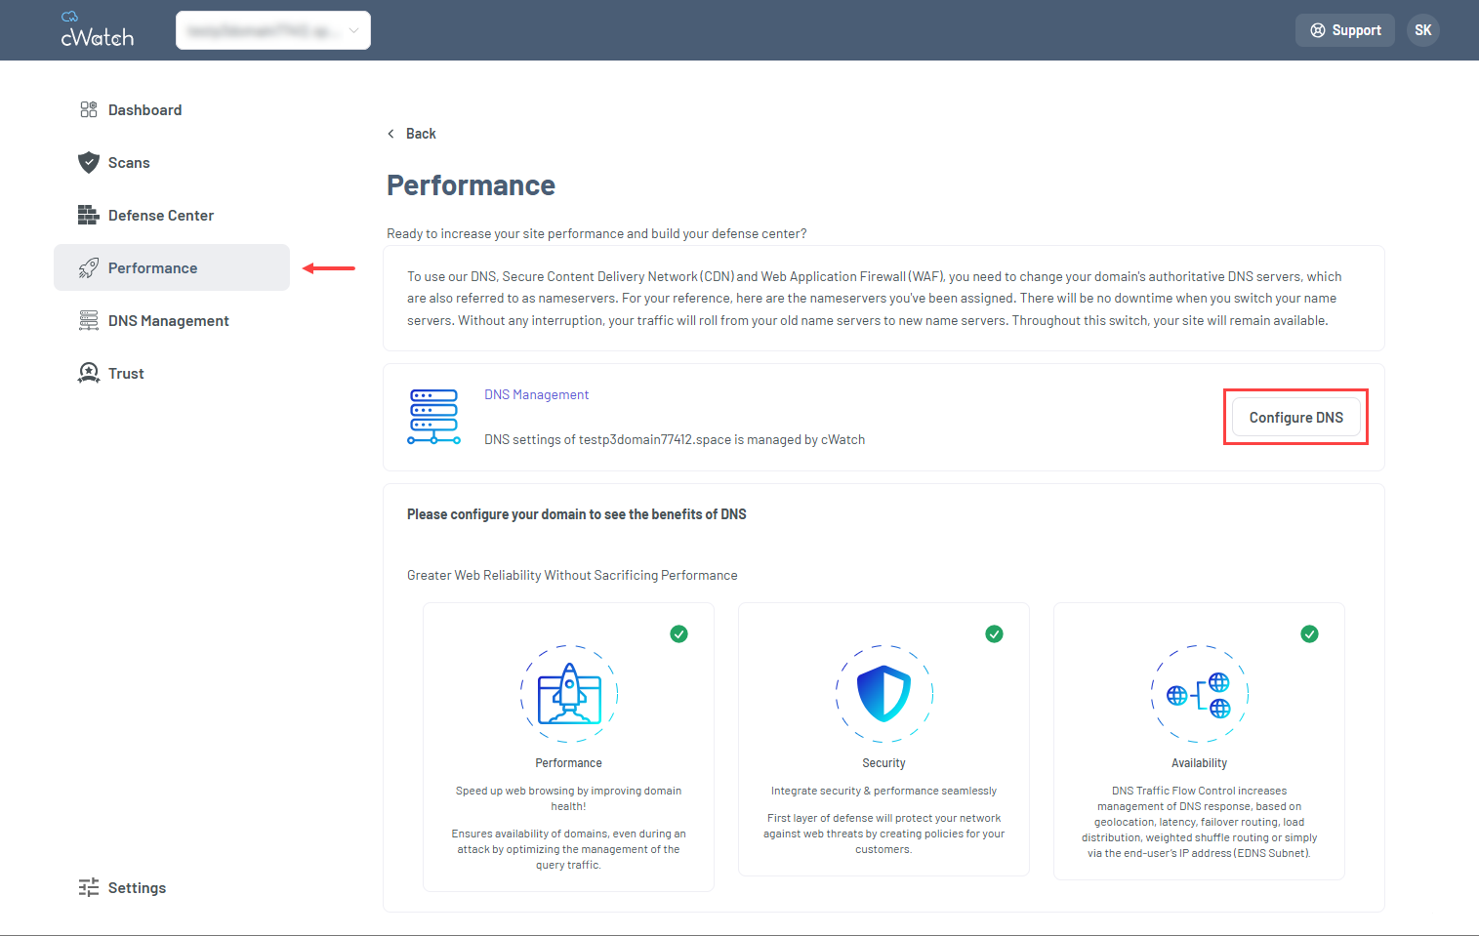Click the support lifebuoy icon
Image resolution: width=1479 pixels, height=936 pixels.
(x=1318, y=30)
